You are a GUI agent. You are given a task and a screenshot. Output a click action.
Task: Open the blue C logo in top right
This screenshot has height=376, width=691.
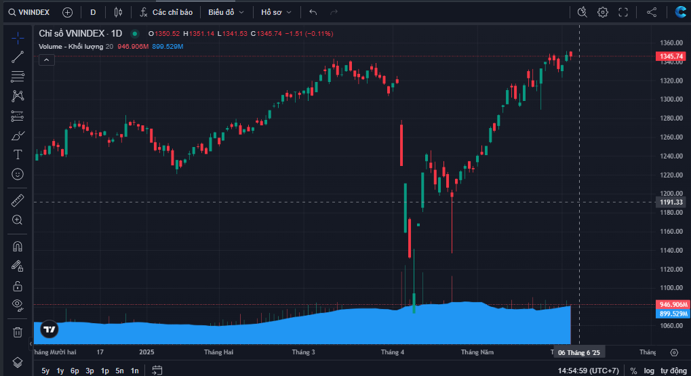(x=681, y=12)
